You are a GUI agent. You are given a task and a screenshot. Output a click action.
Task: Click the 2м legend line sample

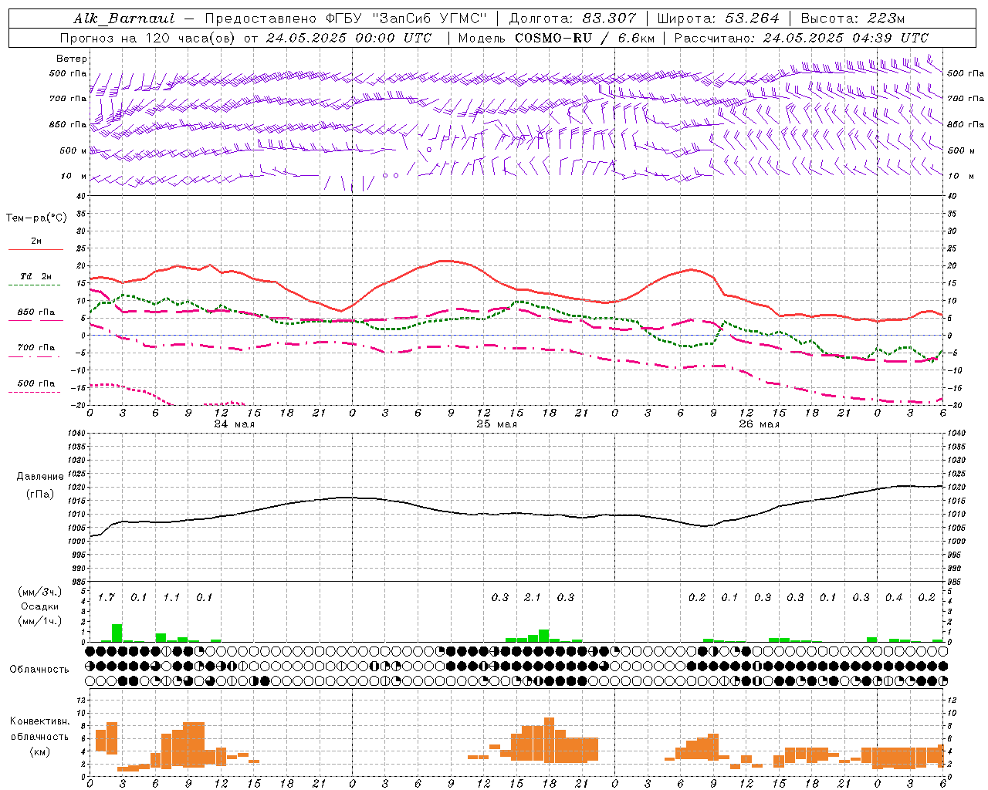pos(36,250)
